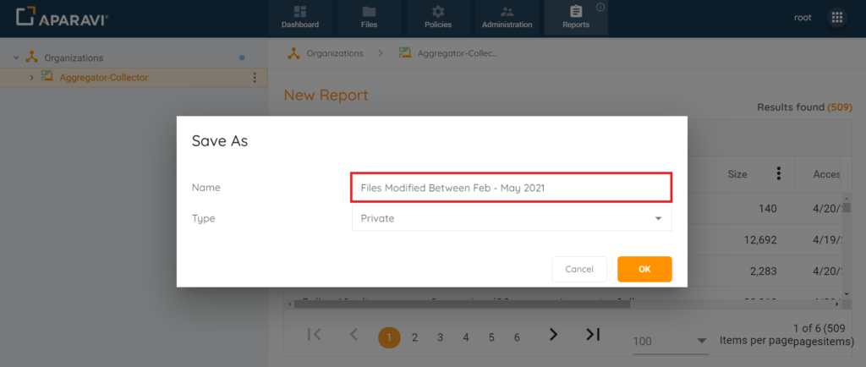
Task: Open the Dashboard section
Action: pos(300,18)
